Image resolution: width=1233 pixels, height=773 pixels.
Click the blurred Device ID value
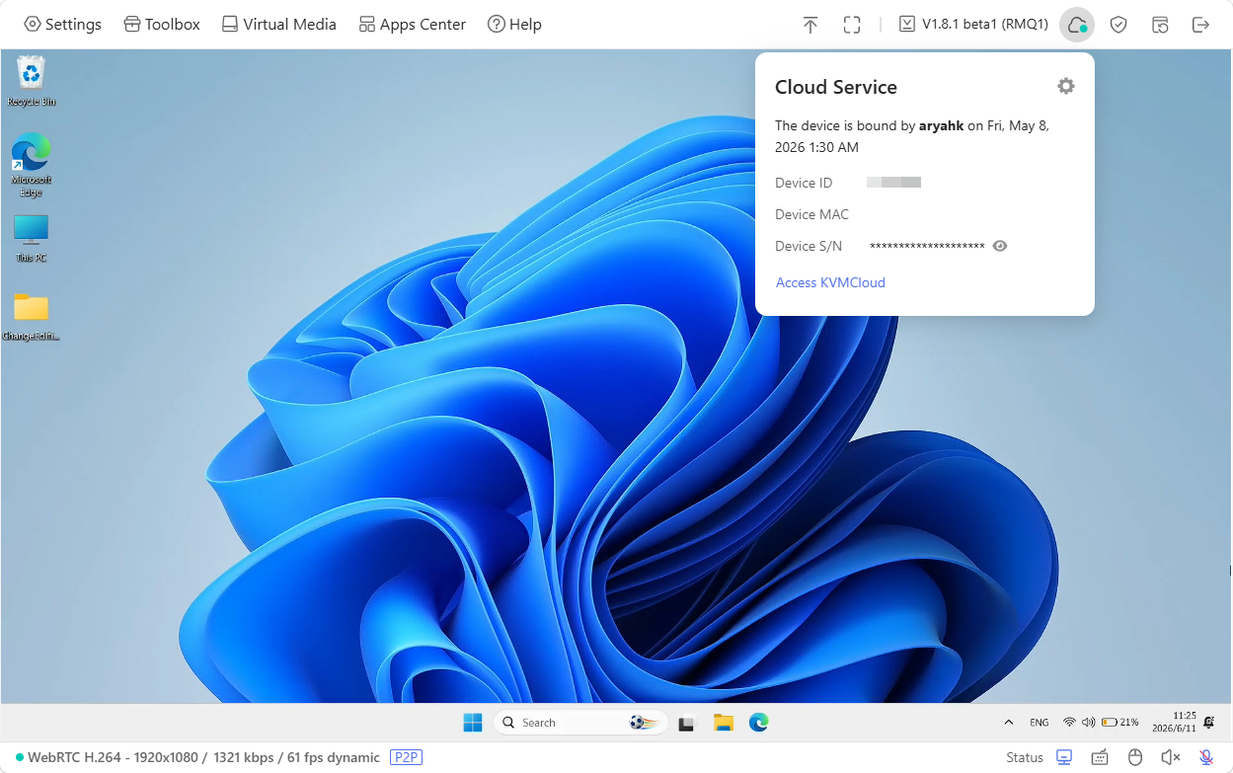tap(893, 183)
